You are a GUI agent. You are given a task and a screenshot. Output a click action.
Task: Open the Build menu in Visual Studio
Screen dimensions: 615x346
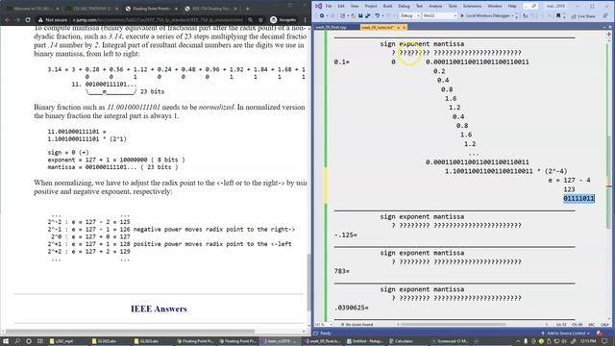point(387,6)
